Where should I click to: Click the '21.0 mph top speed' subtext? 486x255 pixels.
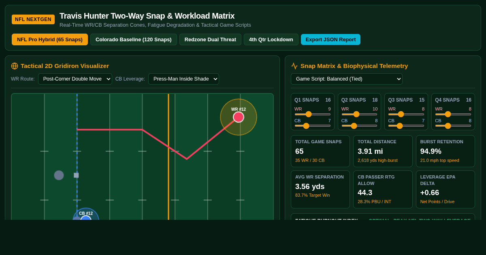(x=440, y=160)
